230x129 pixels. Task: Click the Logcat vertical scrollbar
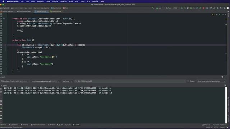(226, 105)
